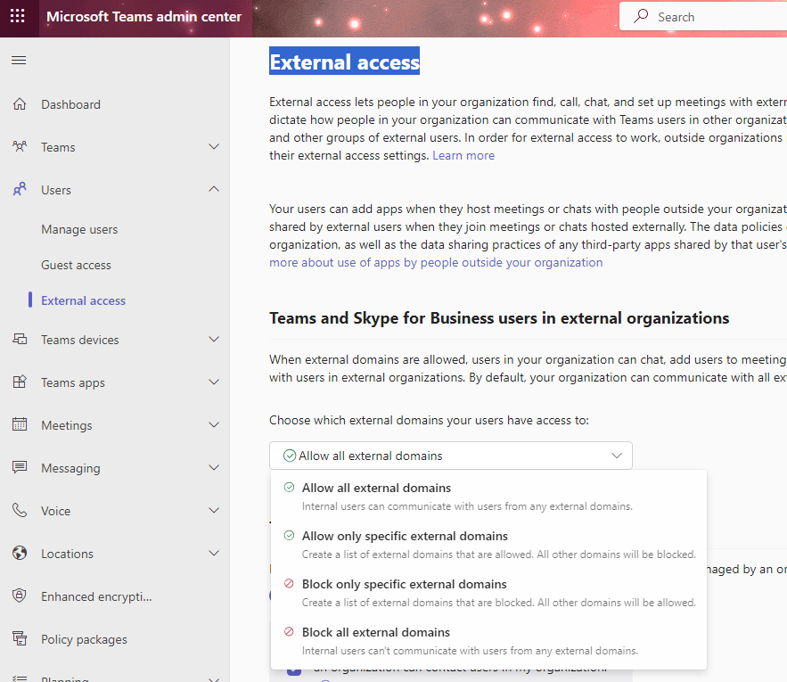Click the Messaging chat icon
The image size is (787, 682).
point(20,467)
